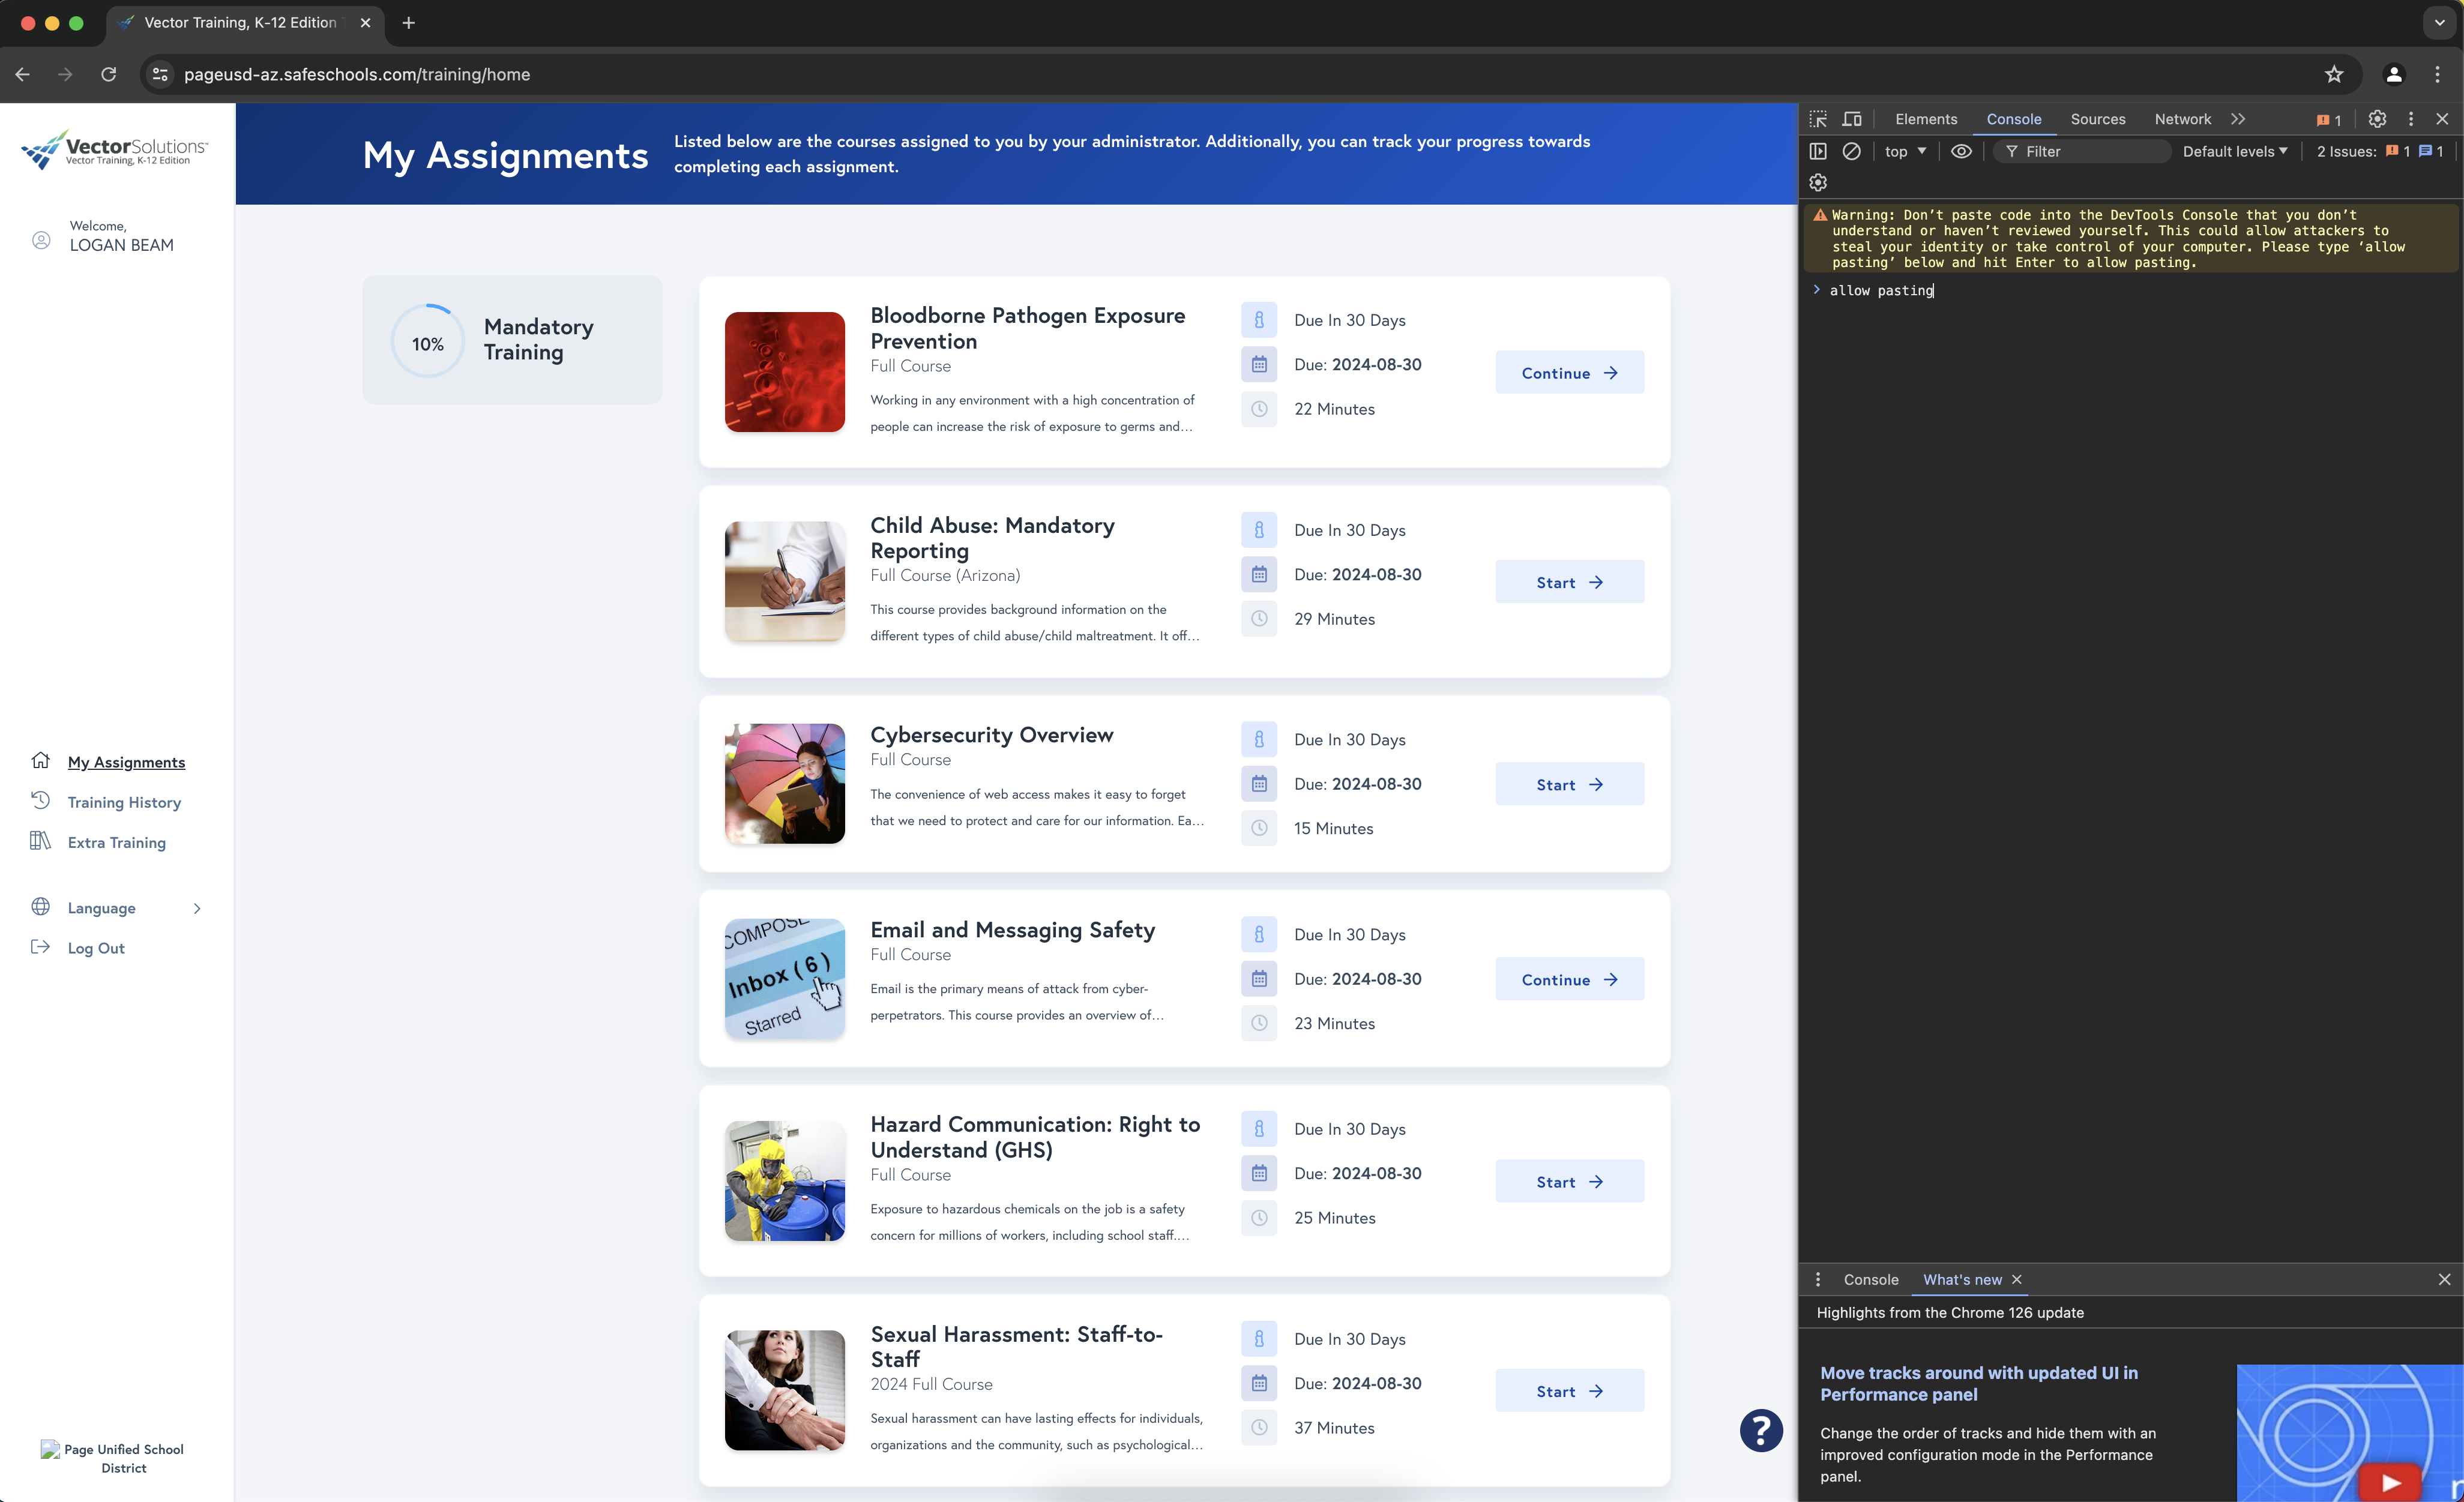
Task: Open DevTools customize menu (three dots)
Action: pyautogui.click(x=2411, y=119)
